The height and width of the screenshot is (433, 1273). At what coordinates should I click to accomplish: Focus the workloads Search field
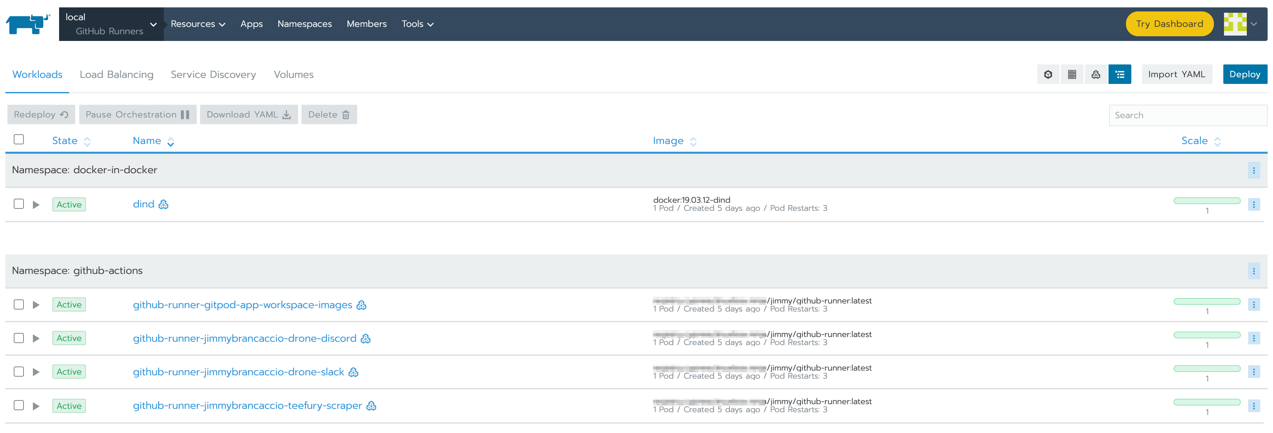coord(1187,115)
